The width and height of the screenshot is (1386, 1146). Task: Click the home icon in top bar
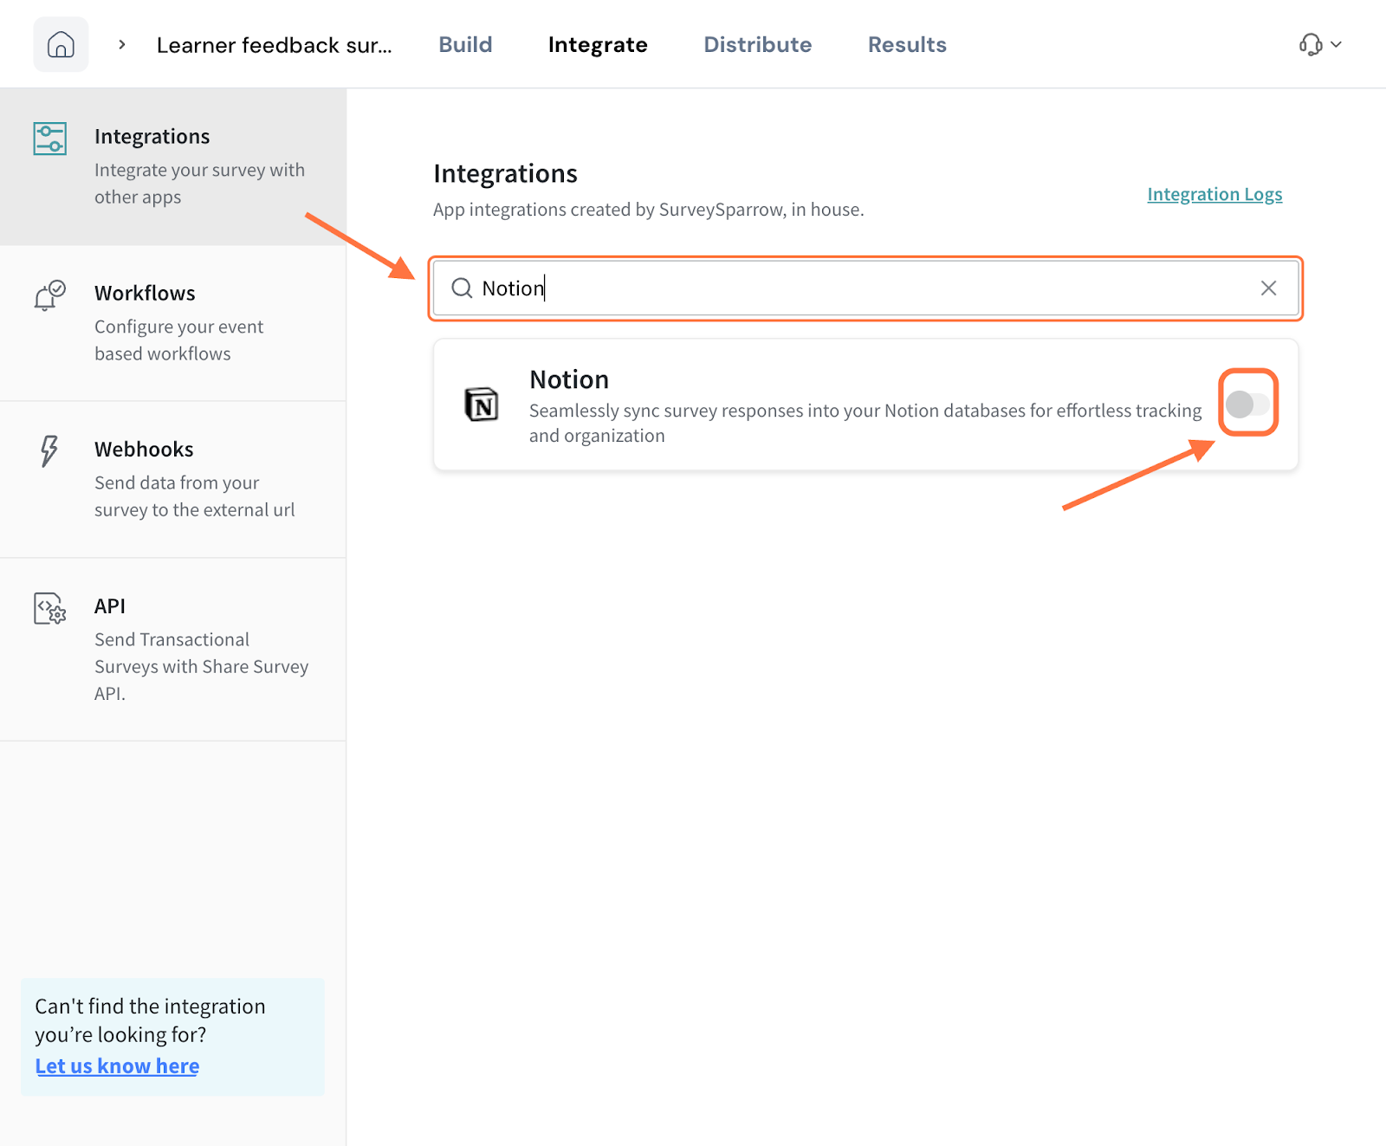coord(61,44)
